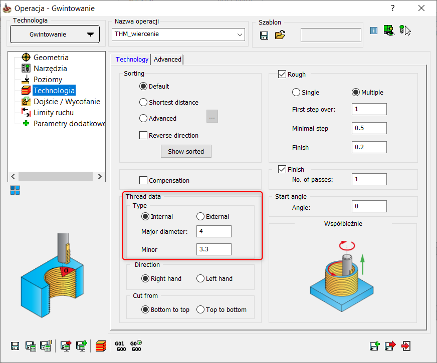Click the Dojście / Wycofanie icon
This screenshot has width=437, height=363.
click(26, 101)
